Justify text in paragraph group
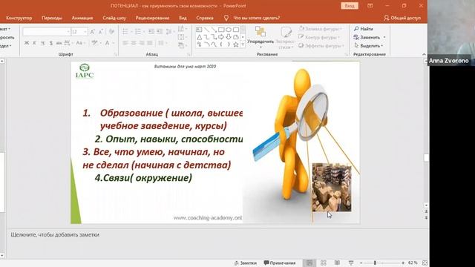This screenshot has height=267, width=475. click(150, 43)
